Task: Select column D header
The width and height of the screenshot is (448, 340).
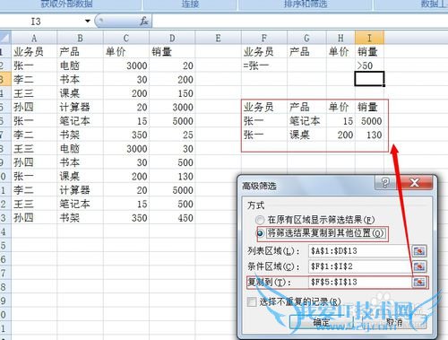Action: click(172, 38)
